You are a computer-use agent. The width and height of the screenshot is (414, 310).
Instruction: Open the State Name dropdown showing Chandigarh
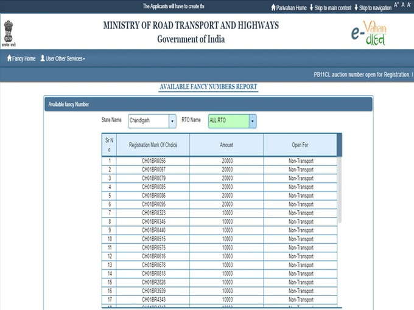coord(152,121)
